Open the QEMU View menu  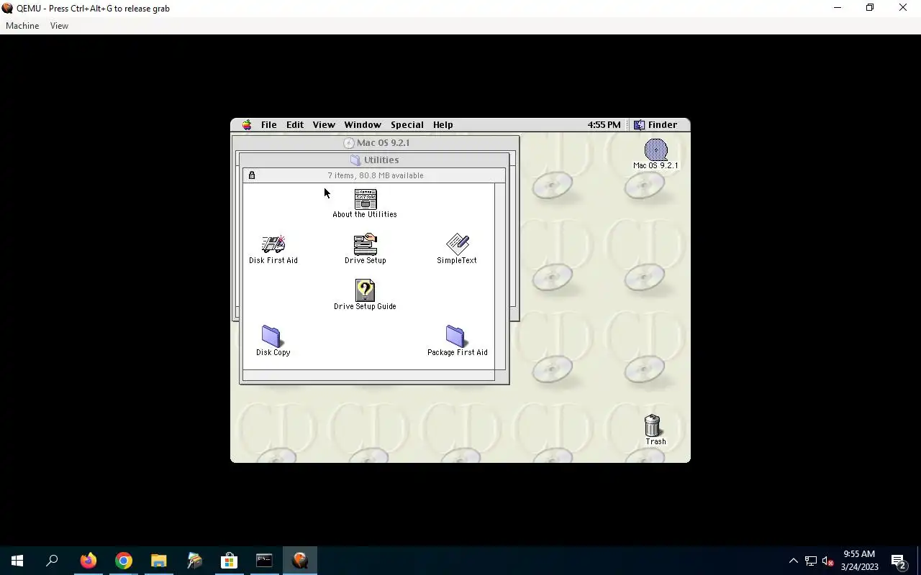pos(59,26)
